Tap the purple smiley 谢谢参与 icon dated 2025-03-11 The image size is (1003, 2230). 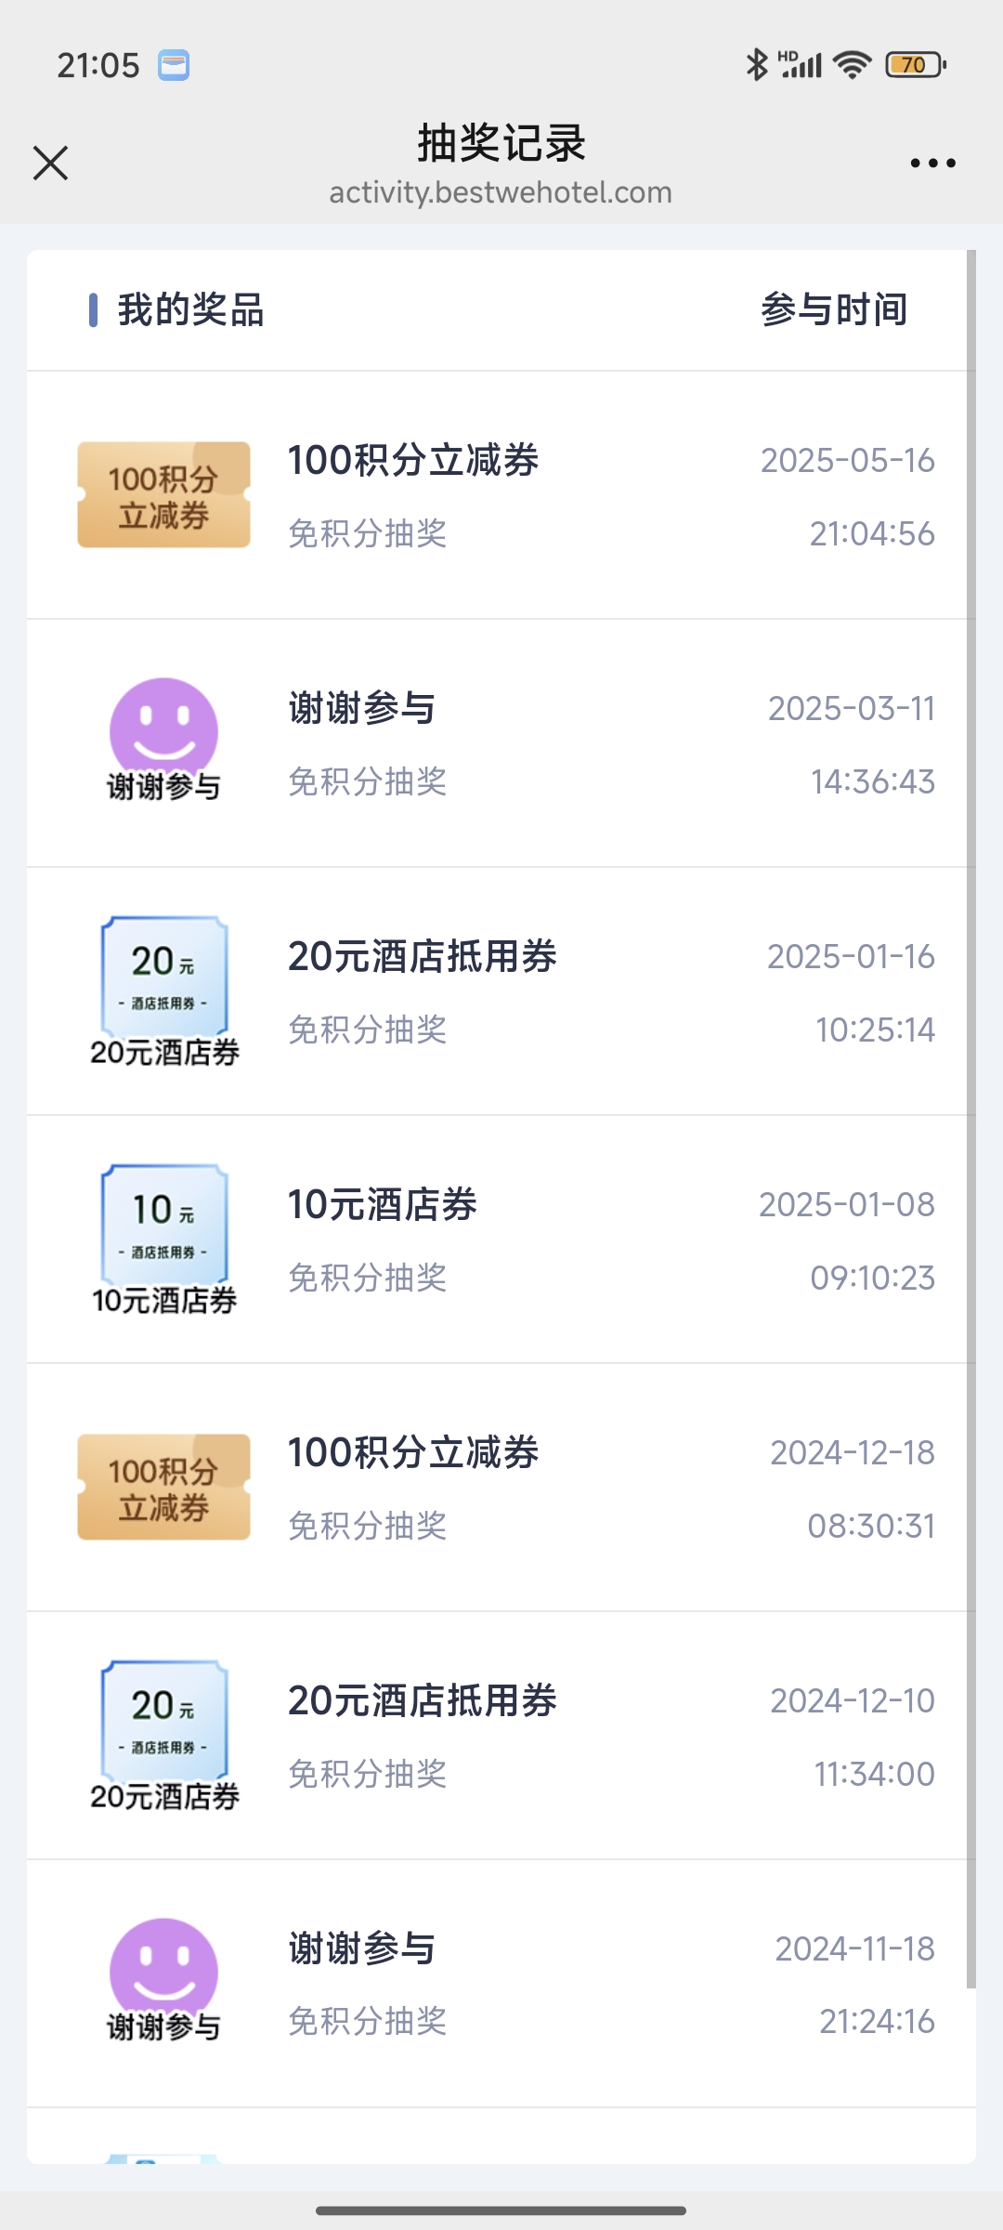[x=163, y=740]
